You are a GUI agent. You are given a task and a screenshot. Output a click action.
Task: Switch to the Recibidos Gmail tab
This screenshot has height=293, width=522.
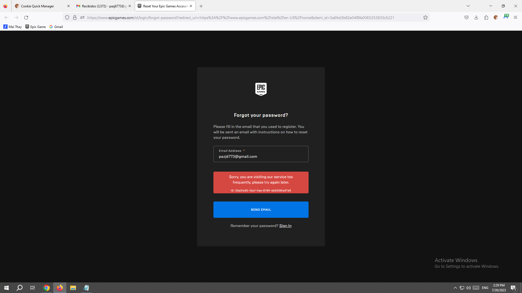[x=103, y=6]
